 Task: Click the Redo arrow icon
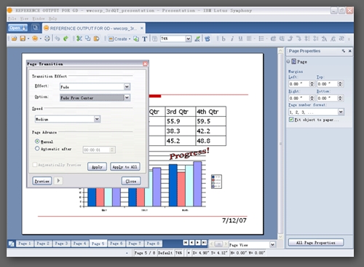(x=66, y=39)
